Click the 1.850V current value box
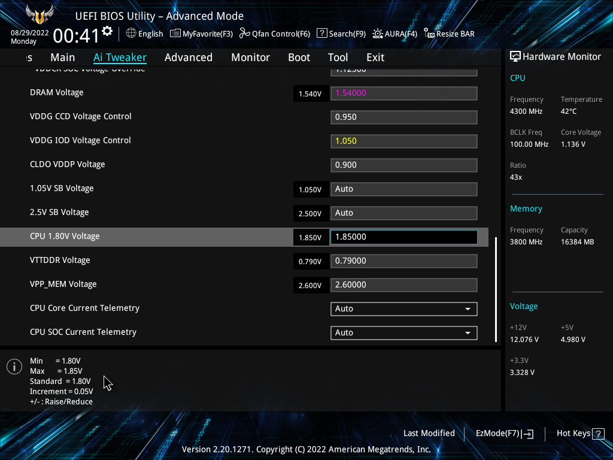The width and height of the screenshot is (613, 460). (311, 237)
